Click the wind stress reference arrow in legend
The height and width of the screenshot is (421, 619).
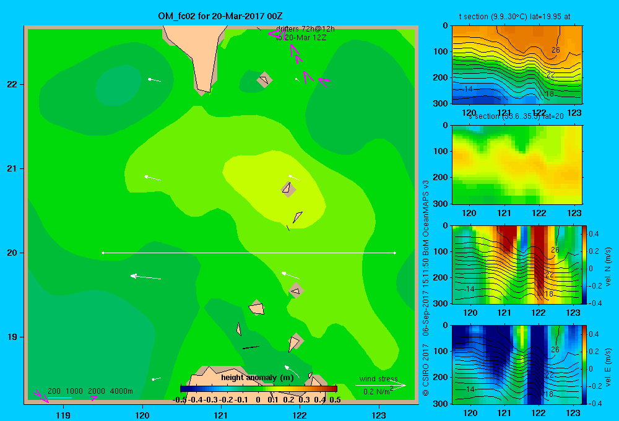tap(381, 385)
